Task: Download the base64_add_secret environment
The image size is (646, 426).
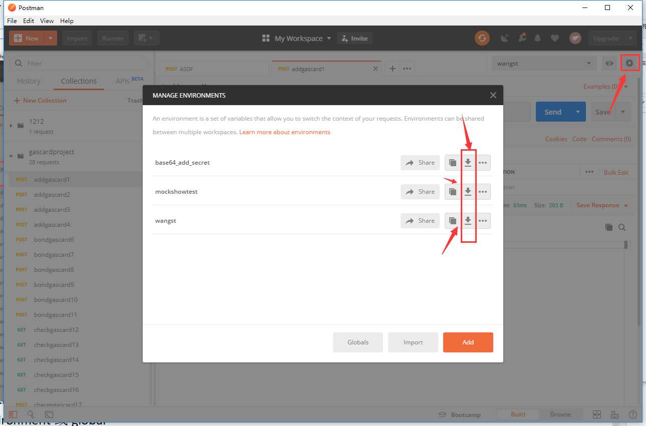Action: [x=468, y=163]
